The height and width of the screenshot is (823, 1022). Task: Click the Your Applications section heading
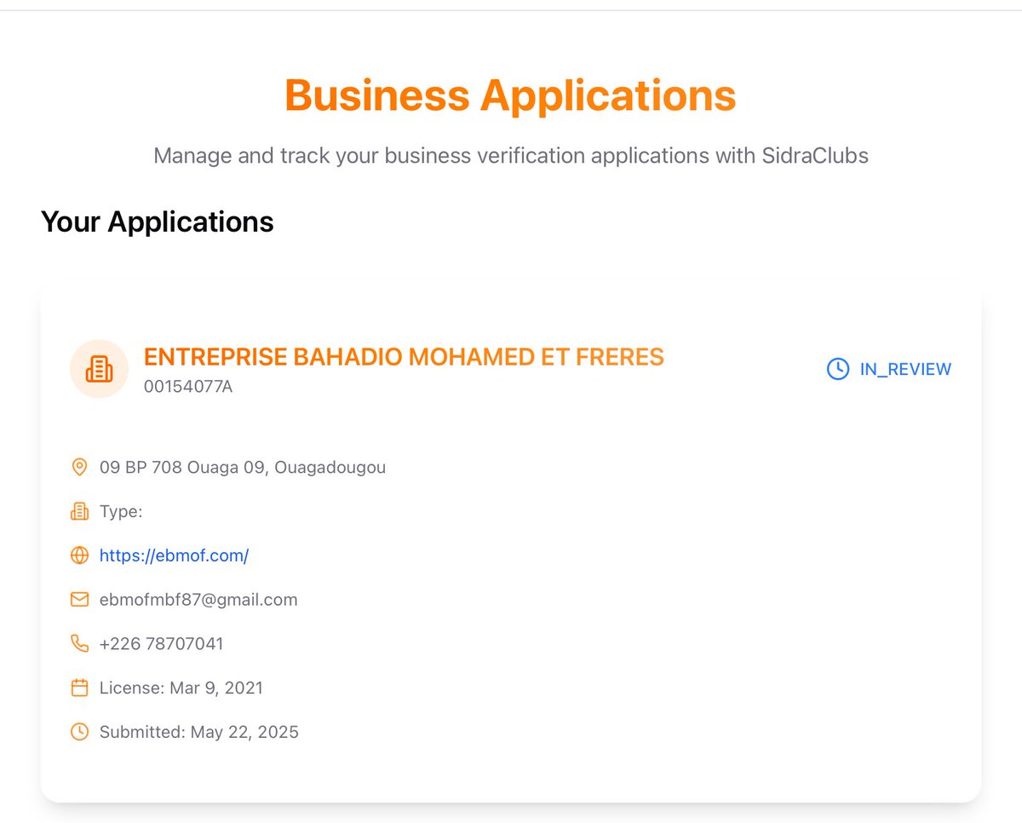(158, 222)
